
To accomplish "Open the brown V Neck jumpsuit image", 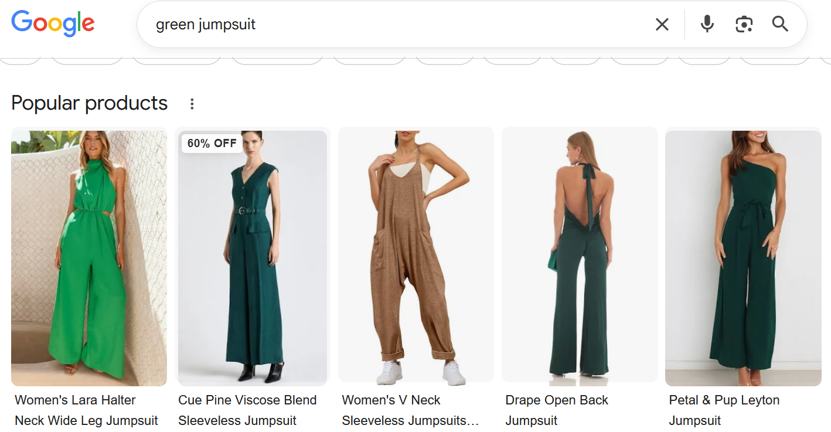I will (x=416, y=256).
